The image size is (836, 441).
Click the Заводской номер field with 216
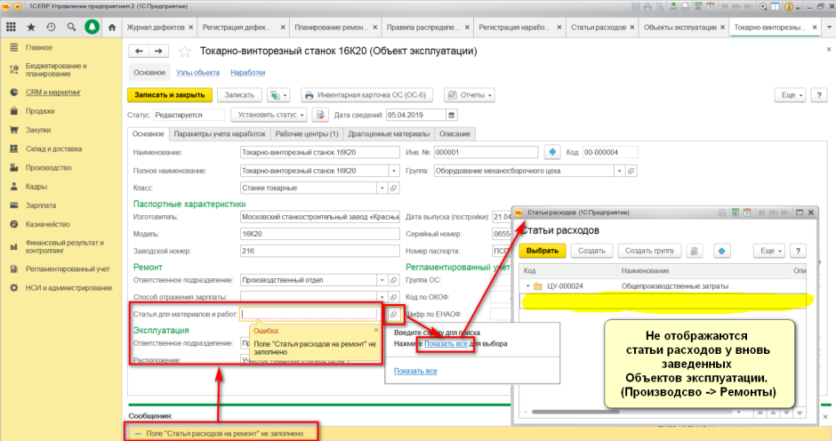coord(320,251)
